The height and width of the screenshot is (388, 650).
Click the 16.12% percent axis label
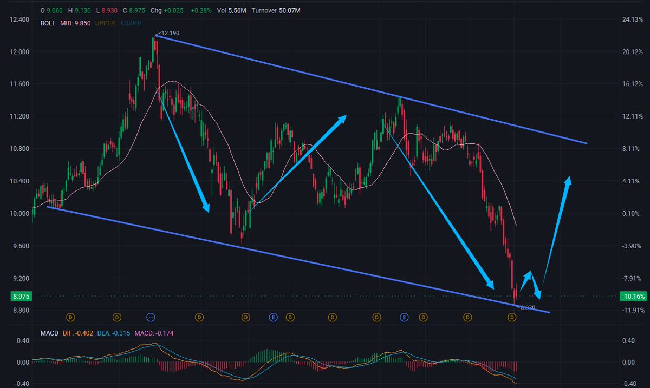[x=632, y=84]
